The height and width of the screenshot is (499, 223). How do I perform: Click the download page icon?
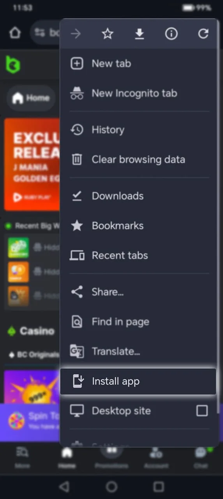(139, 34)
